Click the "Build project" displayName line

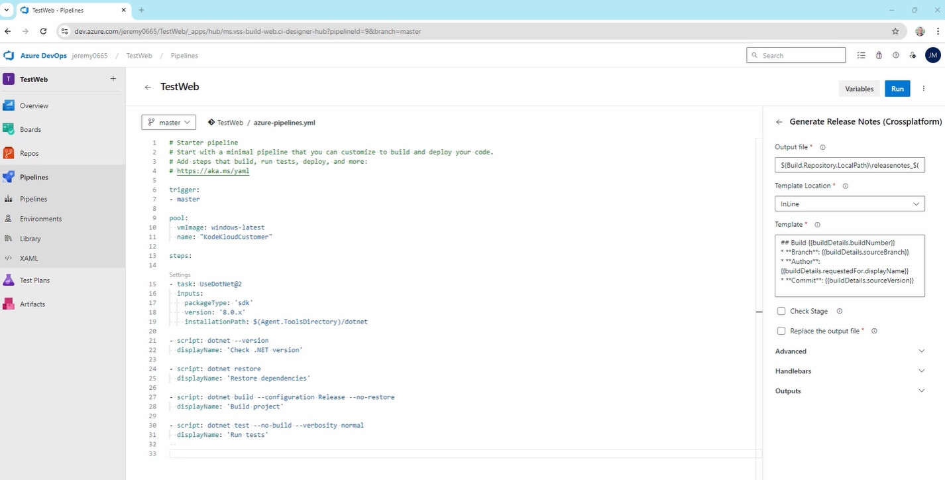click(230, 406)
